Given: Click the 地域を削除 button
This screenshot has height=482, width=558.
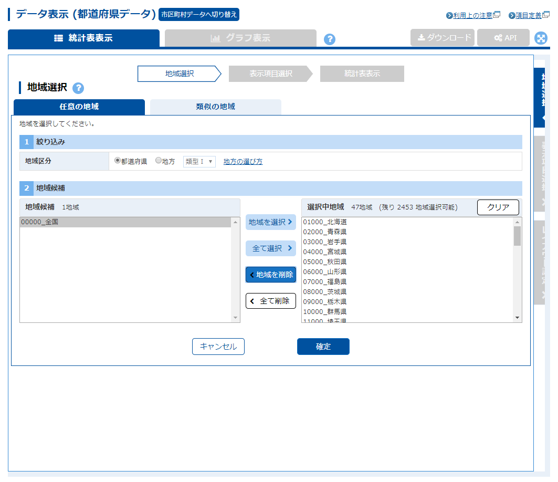Looking at the screenshot, I should point(270,275).
